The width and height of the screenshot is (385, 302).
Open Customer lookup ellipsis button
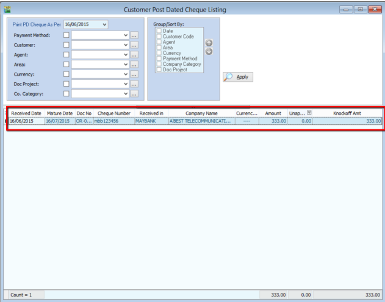point(134,45)
